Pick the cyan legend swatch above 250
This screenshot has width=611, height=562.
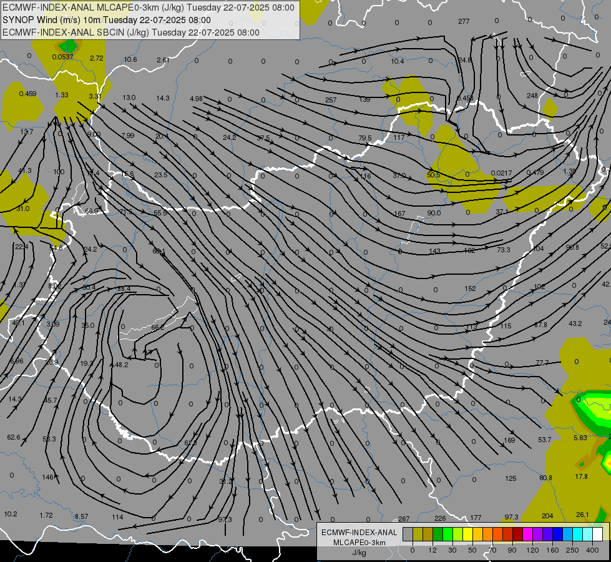point(578,534)
